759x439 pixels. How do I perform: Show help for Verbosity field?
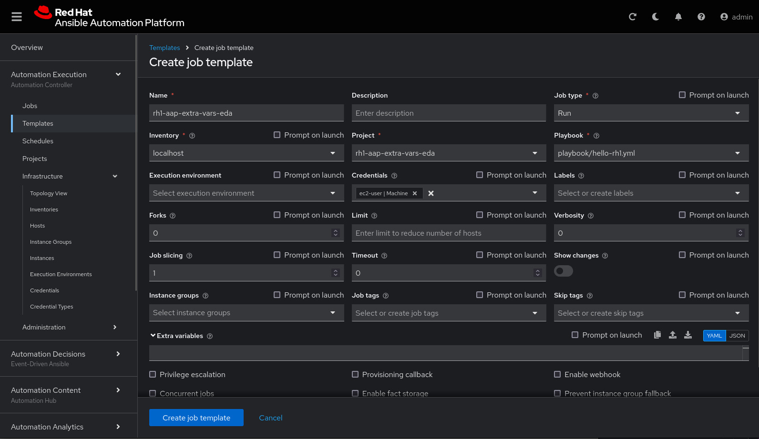pos(591,216)
